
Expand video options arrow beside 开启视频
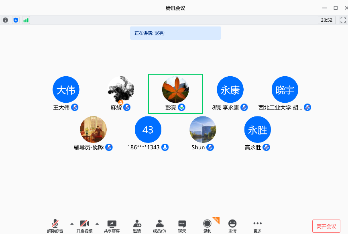click(97, 224)
